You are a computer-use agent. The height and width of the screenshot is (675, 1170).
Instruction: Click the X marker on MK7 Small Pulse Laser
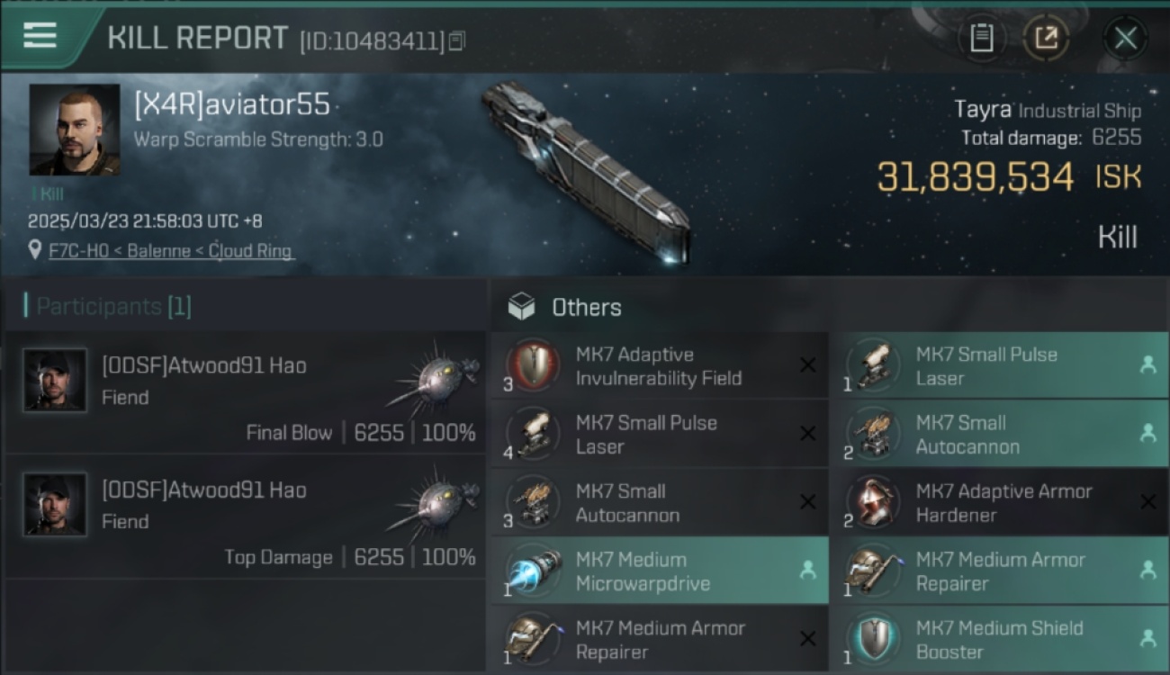click(x=807, y=434)
